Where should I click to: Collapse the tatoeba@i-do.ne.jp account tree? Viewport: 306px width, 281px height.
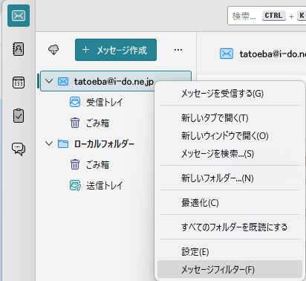click(x=49, y=81)
